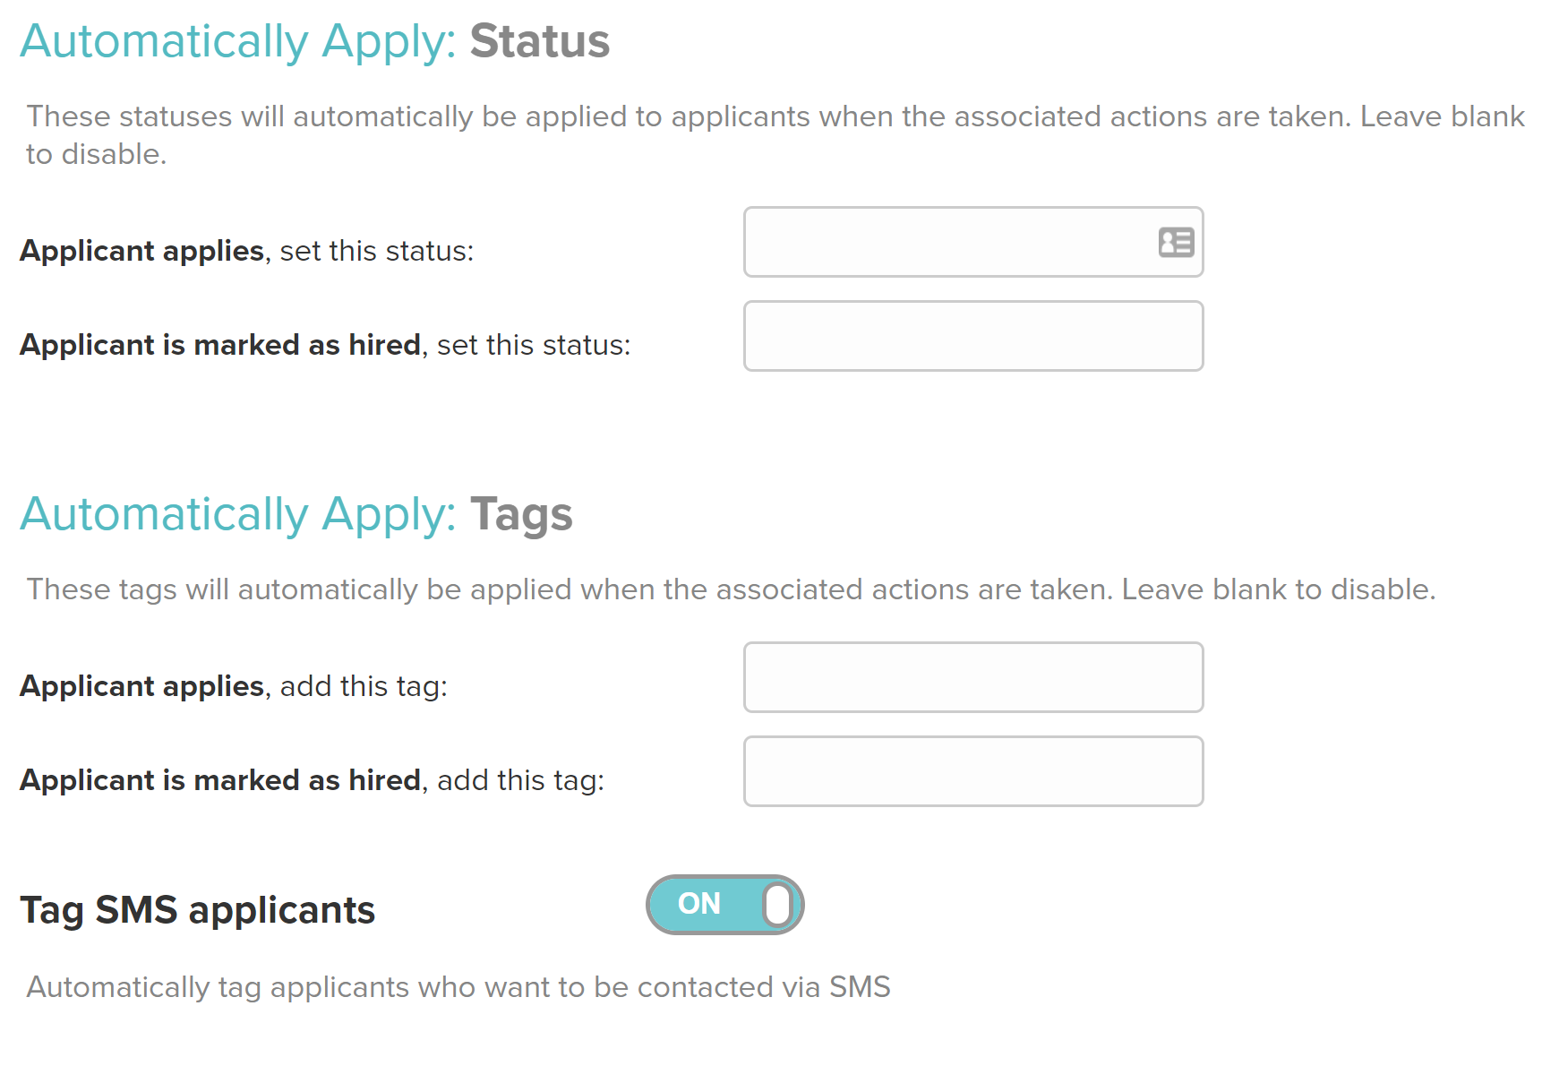Click the statuses description paragraph
The image size is (1542, 1066).
(775, 135)
